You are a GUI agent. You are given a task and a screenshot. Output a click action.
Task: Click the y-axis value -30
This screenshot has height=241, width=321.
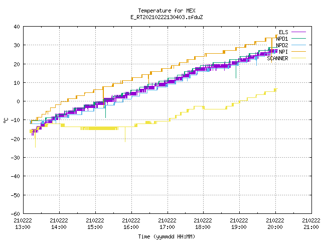point(16,158)
